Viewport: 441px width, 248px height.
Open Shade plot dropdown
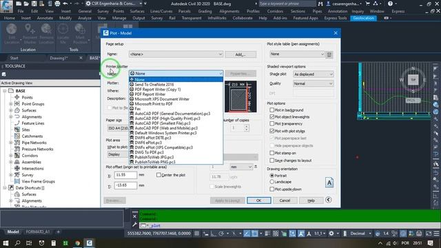click(x=314, y=74)
